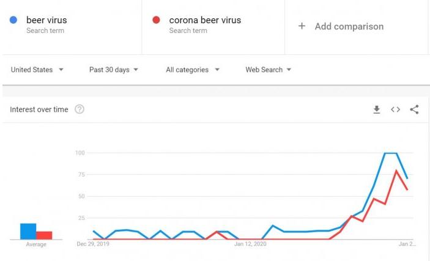
Task: Share the Interest over time chart
Action: click(x=414, y=109)
